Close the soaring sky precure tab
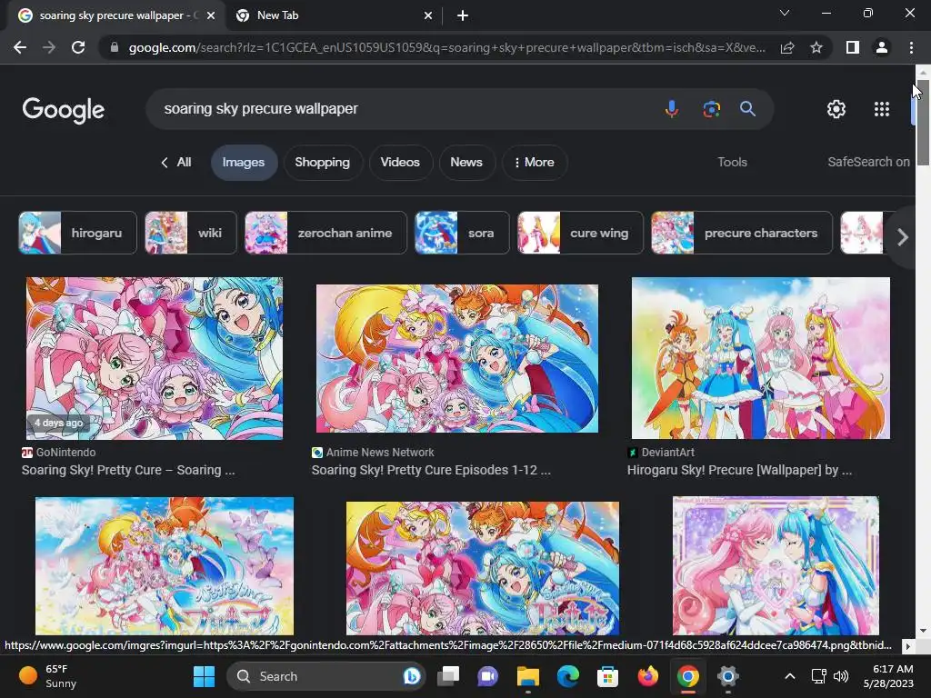931x698 pixels. click(211, 15)
